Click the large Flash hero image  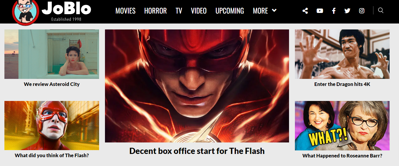(x=197, y=86)
